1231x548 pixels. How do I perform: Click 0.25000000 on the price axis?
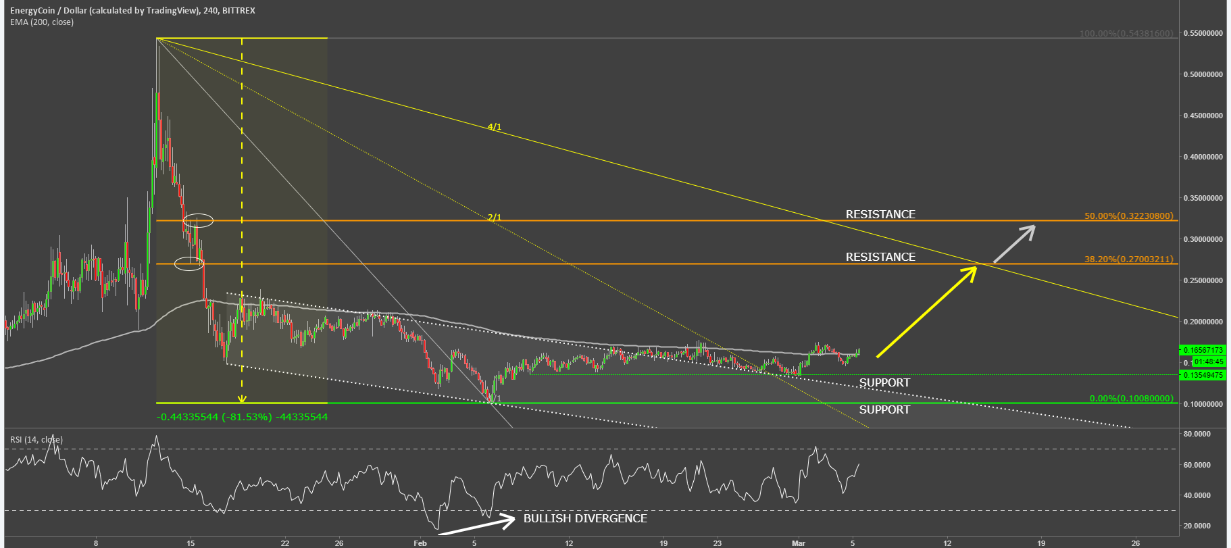click(1203, 280)
